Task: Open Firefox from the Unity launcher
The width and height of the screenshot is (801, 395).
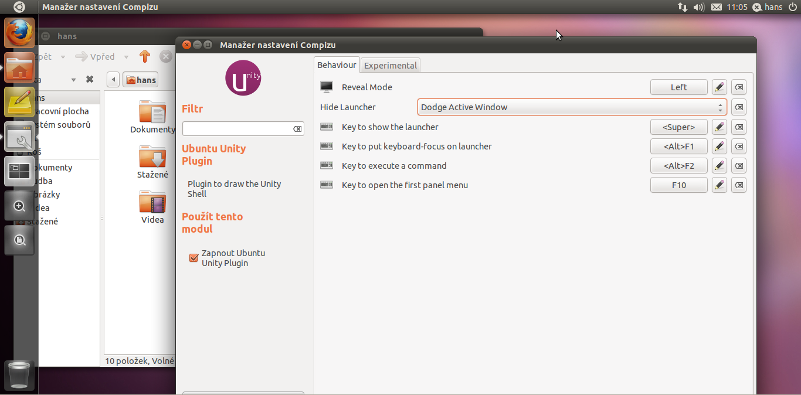Action: 19,33
